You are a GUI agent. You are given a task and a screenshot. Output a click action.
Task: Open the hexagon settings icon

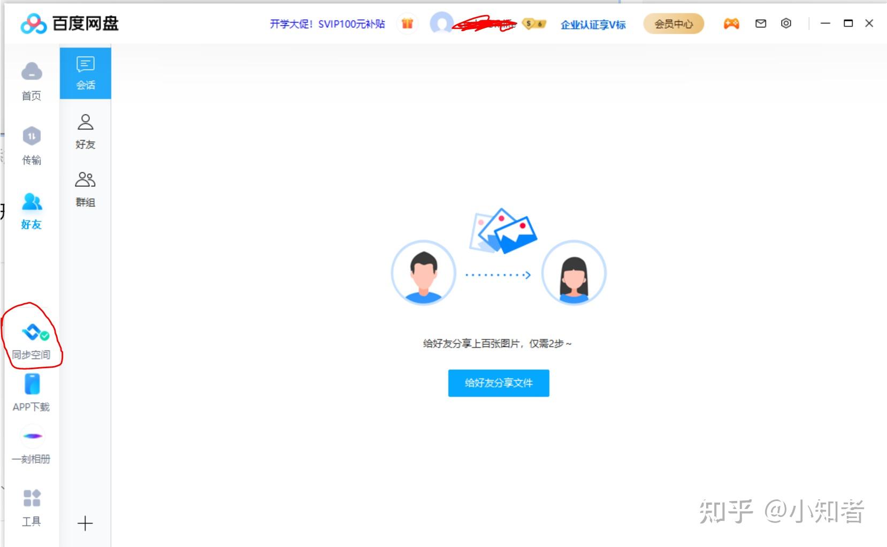click(786, 23)
